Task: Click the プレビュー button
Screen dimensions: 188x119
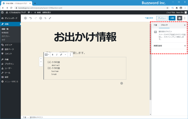Action: coord(162,18)
